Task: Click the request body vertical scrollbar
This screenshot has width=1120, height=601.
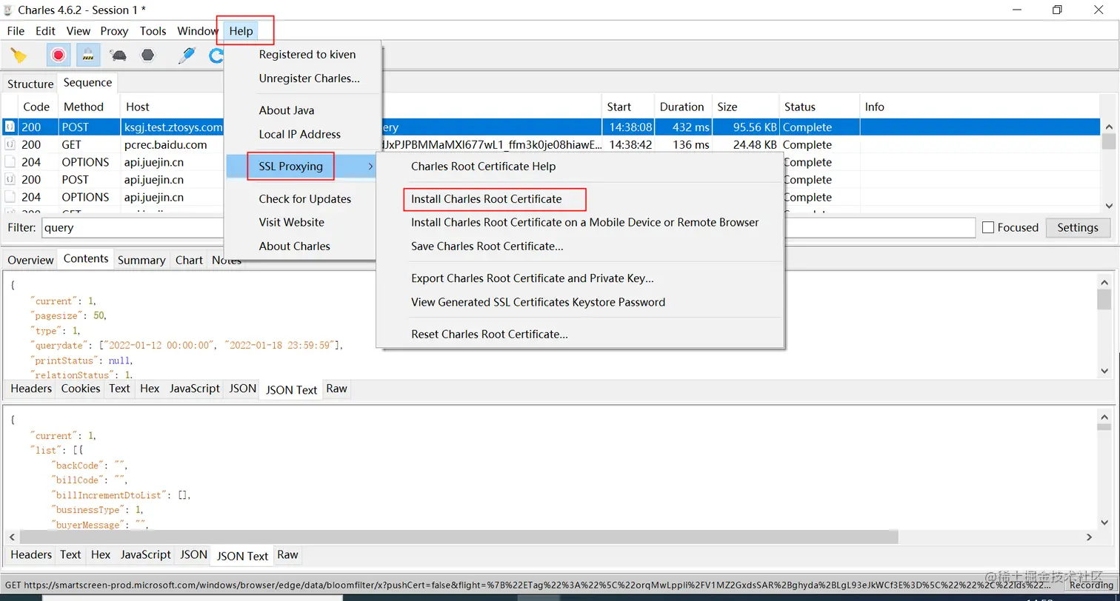Action: pos(1104,299)
